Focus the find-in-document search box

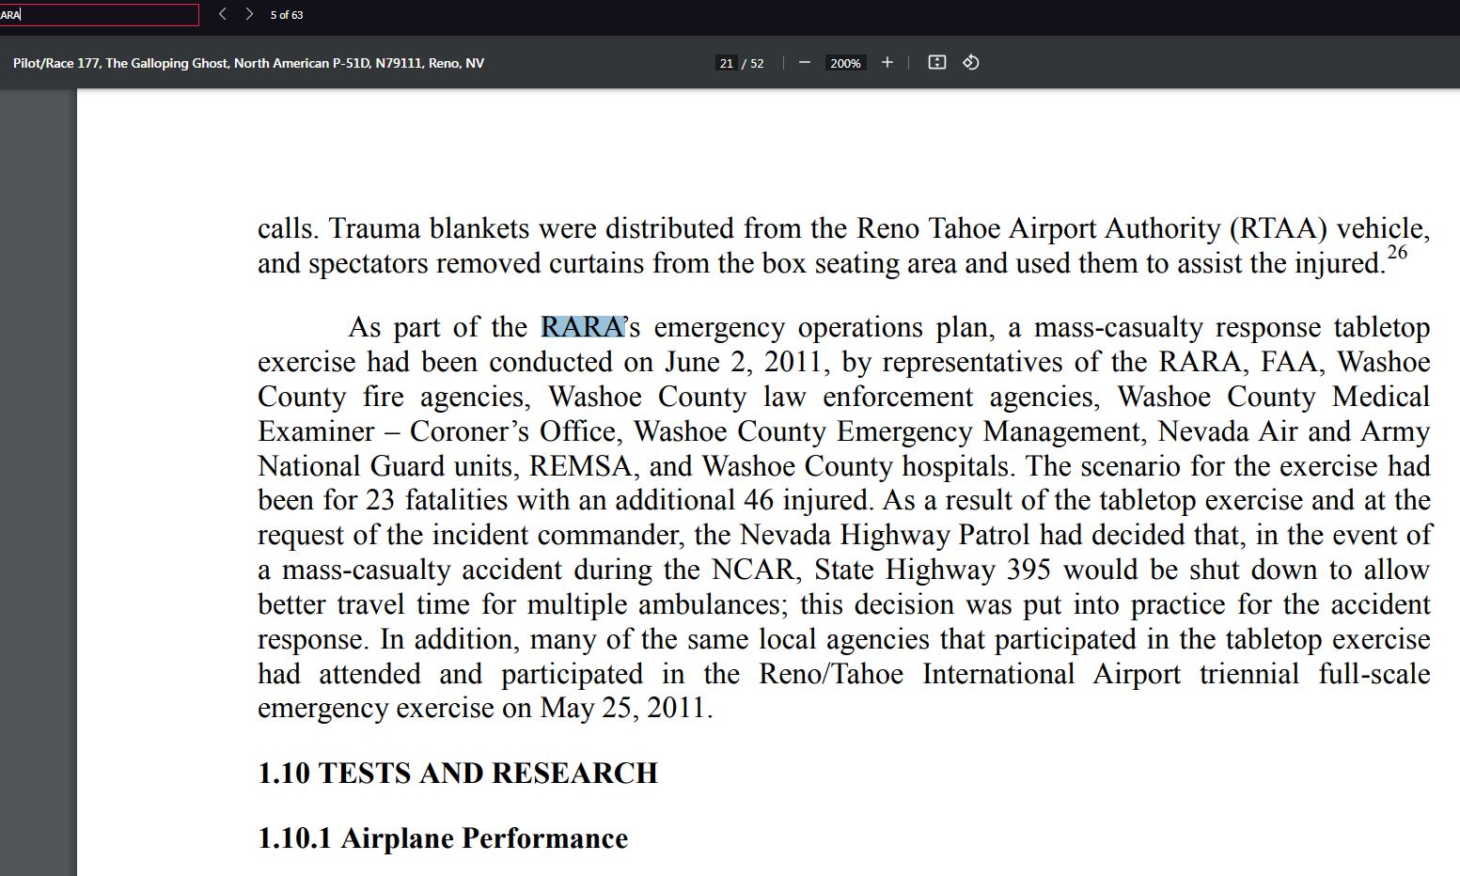pos(99,15)
